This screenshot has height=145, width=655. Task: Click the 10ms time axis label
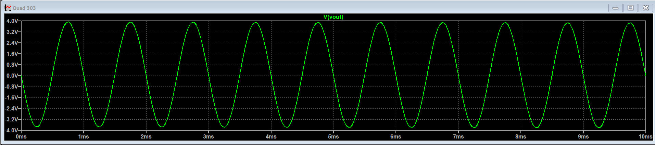645,136
